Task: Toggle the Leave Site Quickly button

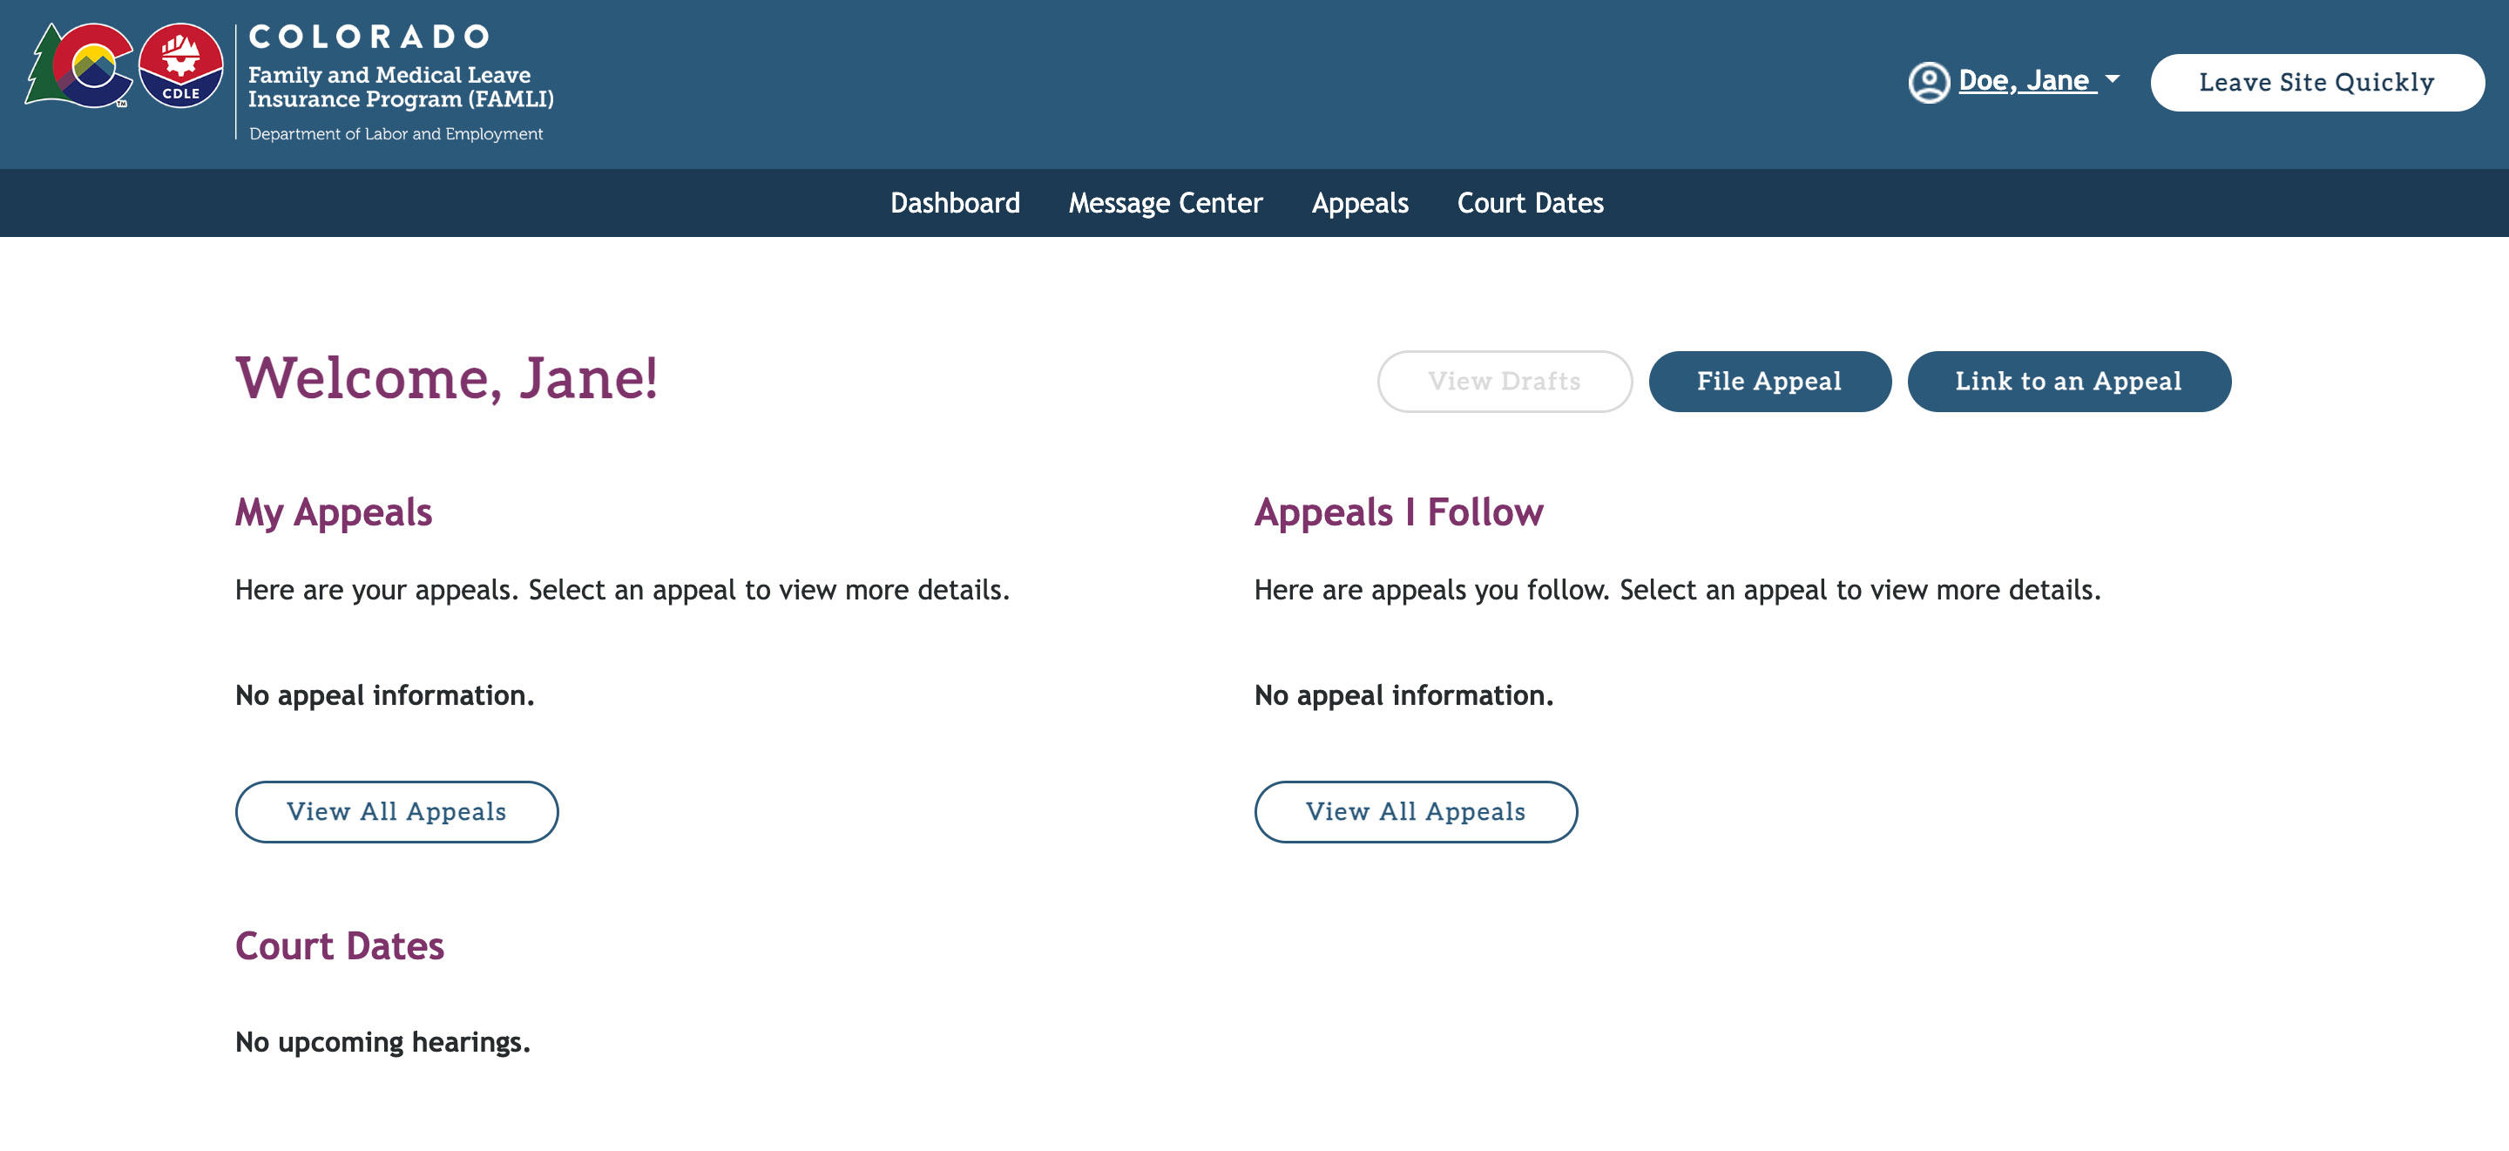Action: [x=2318, y=82]
